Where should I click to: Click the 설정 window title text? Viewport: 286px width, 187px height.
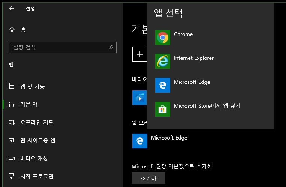pos(30,9)
